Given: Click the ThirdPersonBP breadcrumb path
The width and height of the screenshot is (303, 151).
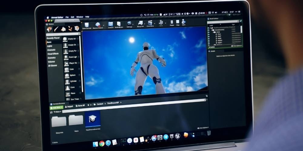Looking at the screenshot, I should (113, 103).
